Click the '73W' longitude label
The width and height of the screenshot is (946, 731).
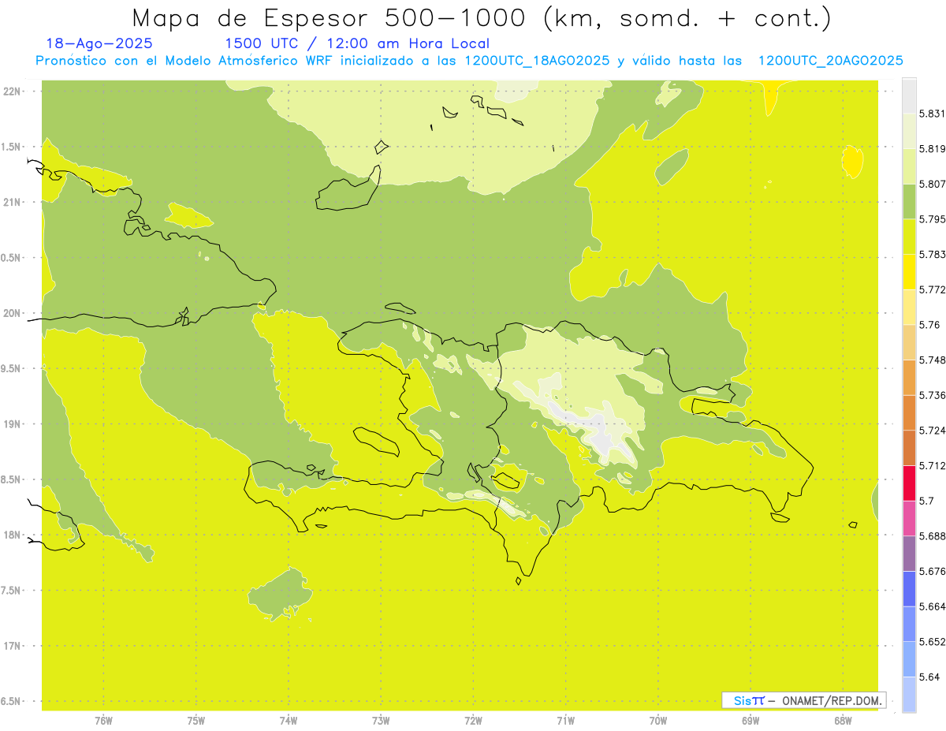381,721
